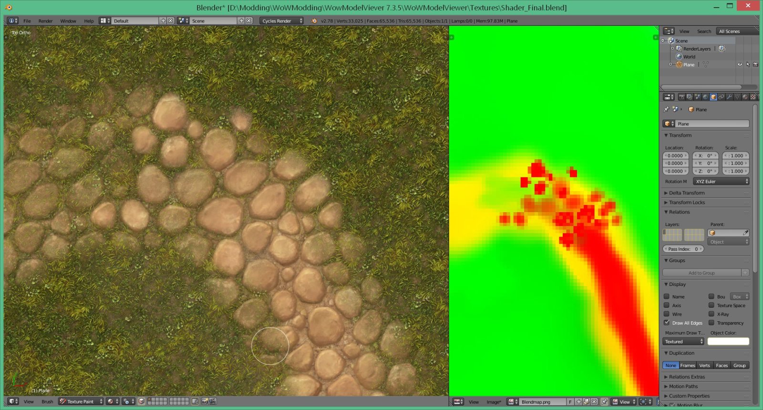Click Blender logo icon in info header

(x=314, y=21)
